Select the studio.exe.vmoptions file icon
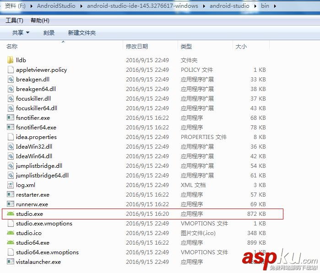320x273 pixels. [x=11, y=223]
